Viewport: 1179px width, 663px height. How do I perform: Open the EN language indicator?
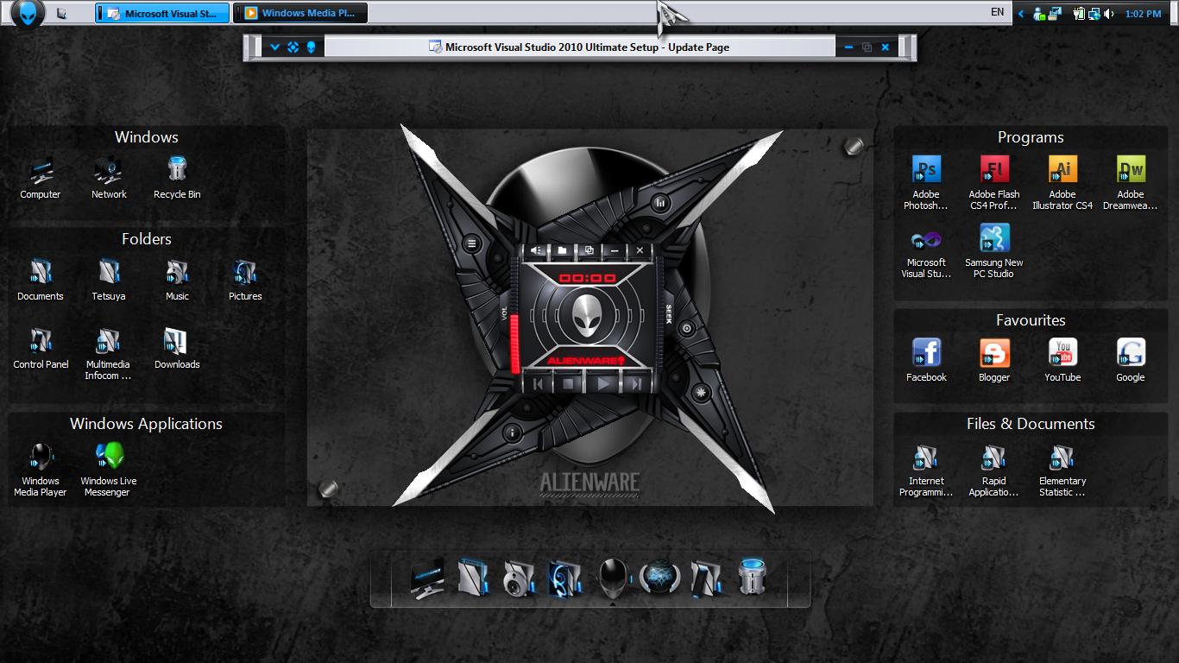(997, 12)
